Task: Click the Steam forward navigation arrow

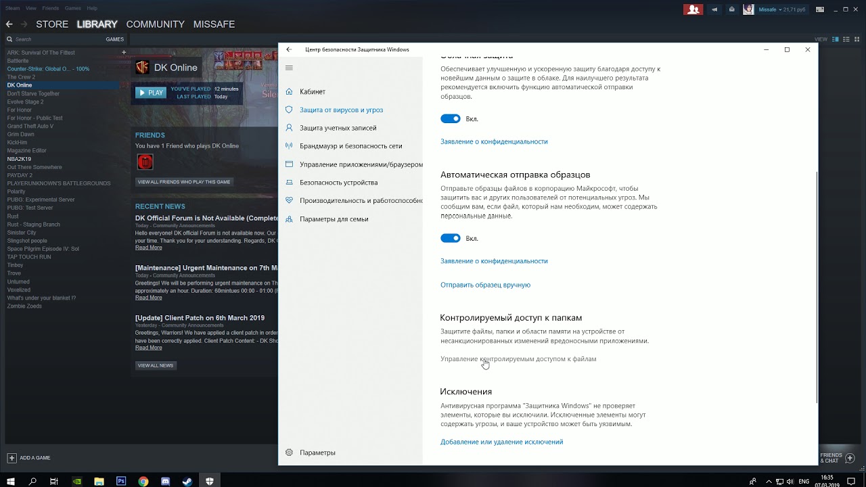Action: click(x=24, y=24)
